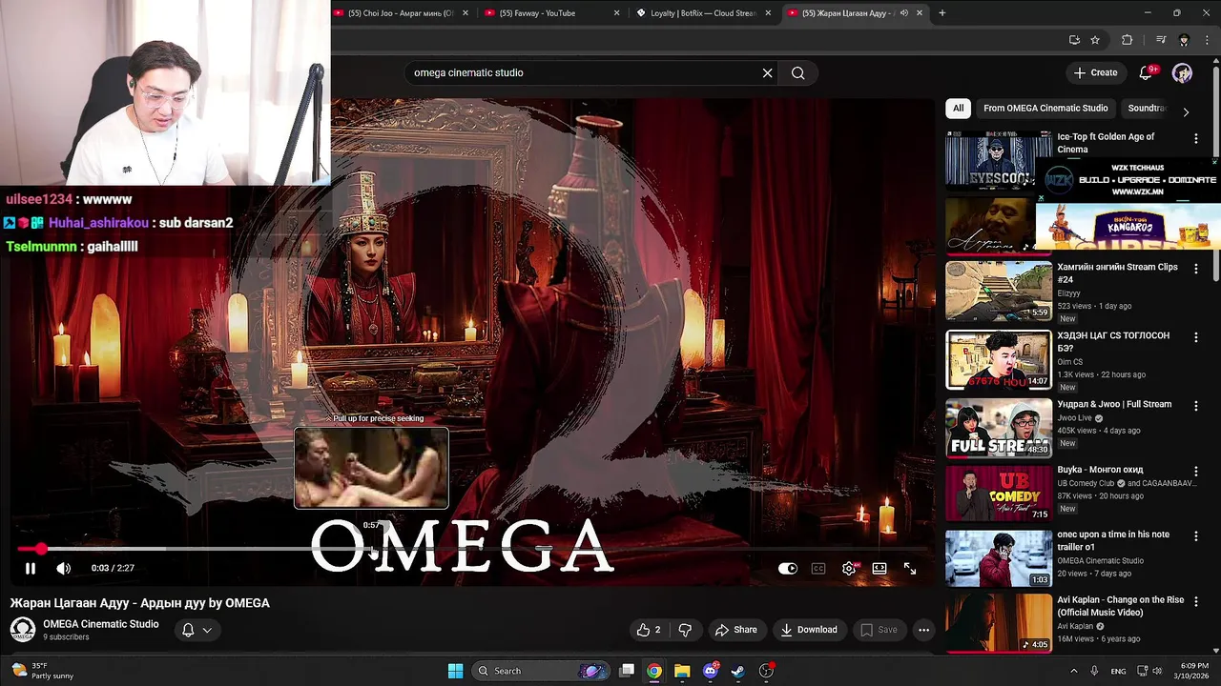Toggle notification bell for OMEGA Cinematic Studio
The image size is (1221, 686).
[x=188, y=630]
